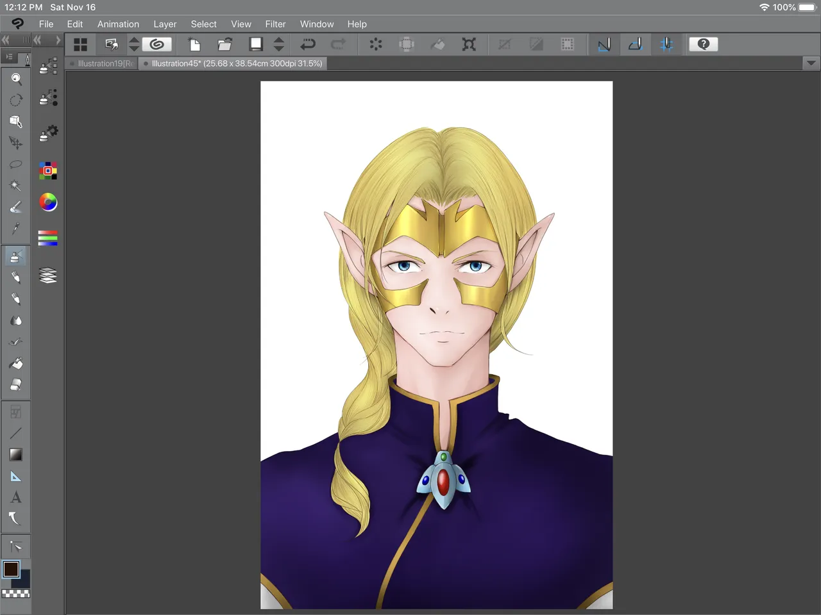Select the Balloon tool
821x615 pixels.
[x=16, y=518]
